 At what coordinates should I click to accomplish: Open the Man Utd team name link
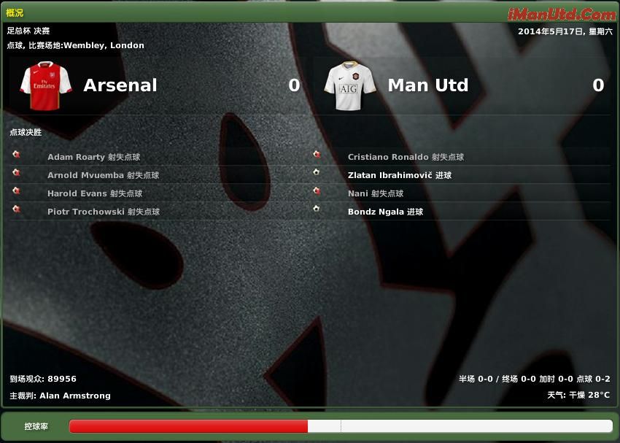point(428,85)
